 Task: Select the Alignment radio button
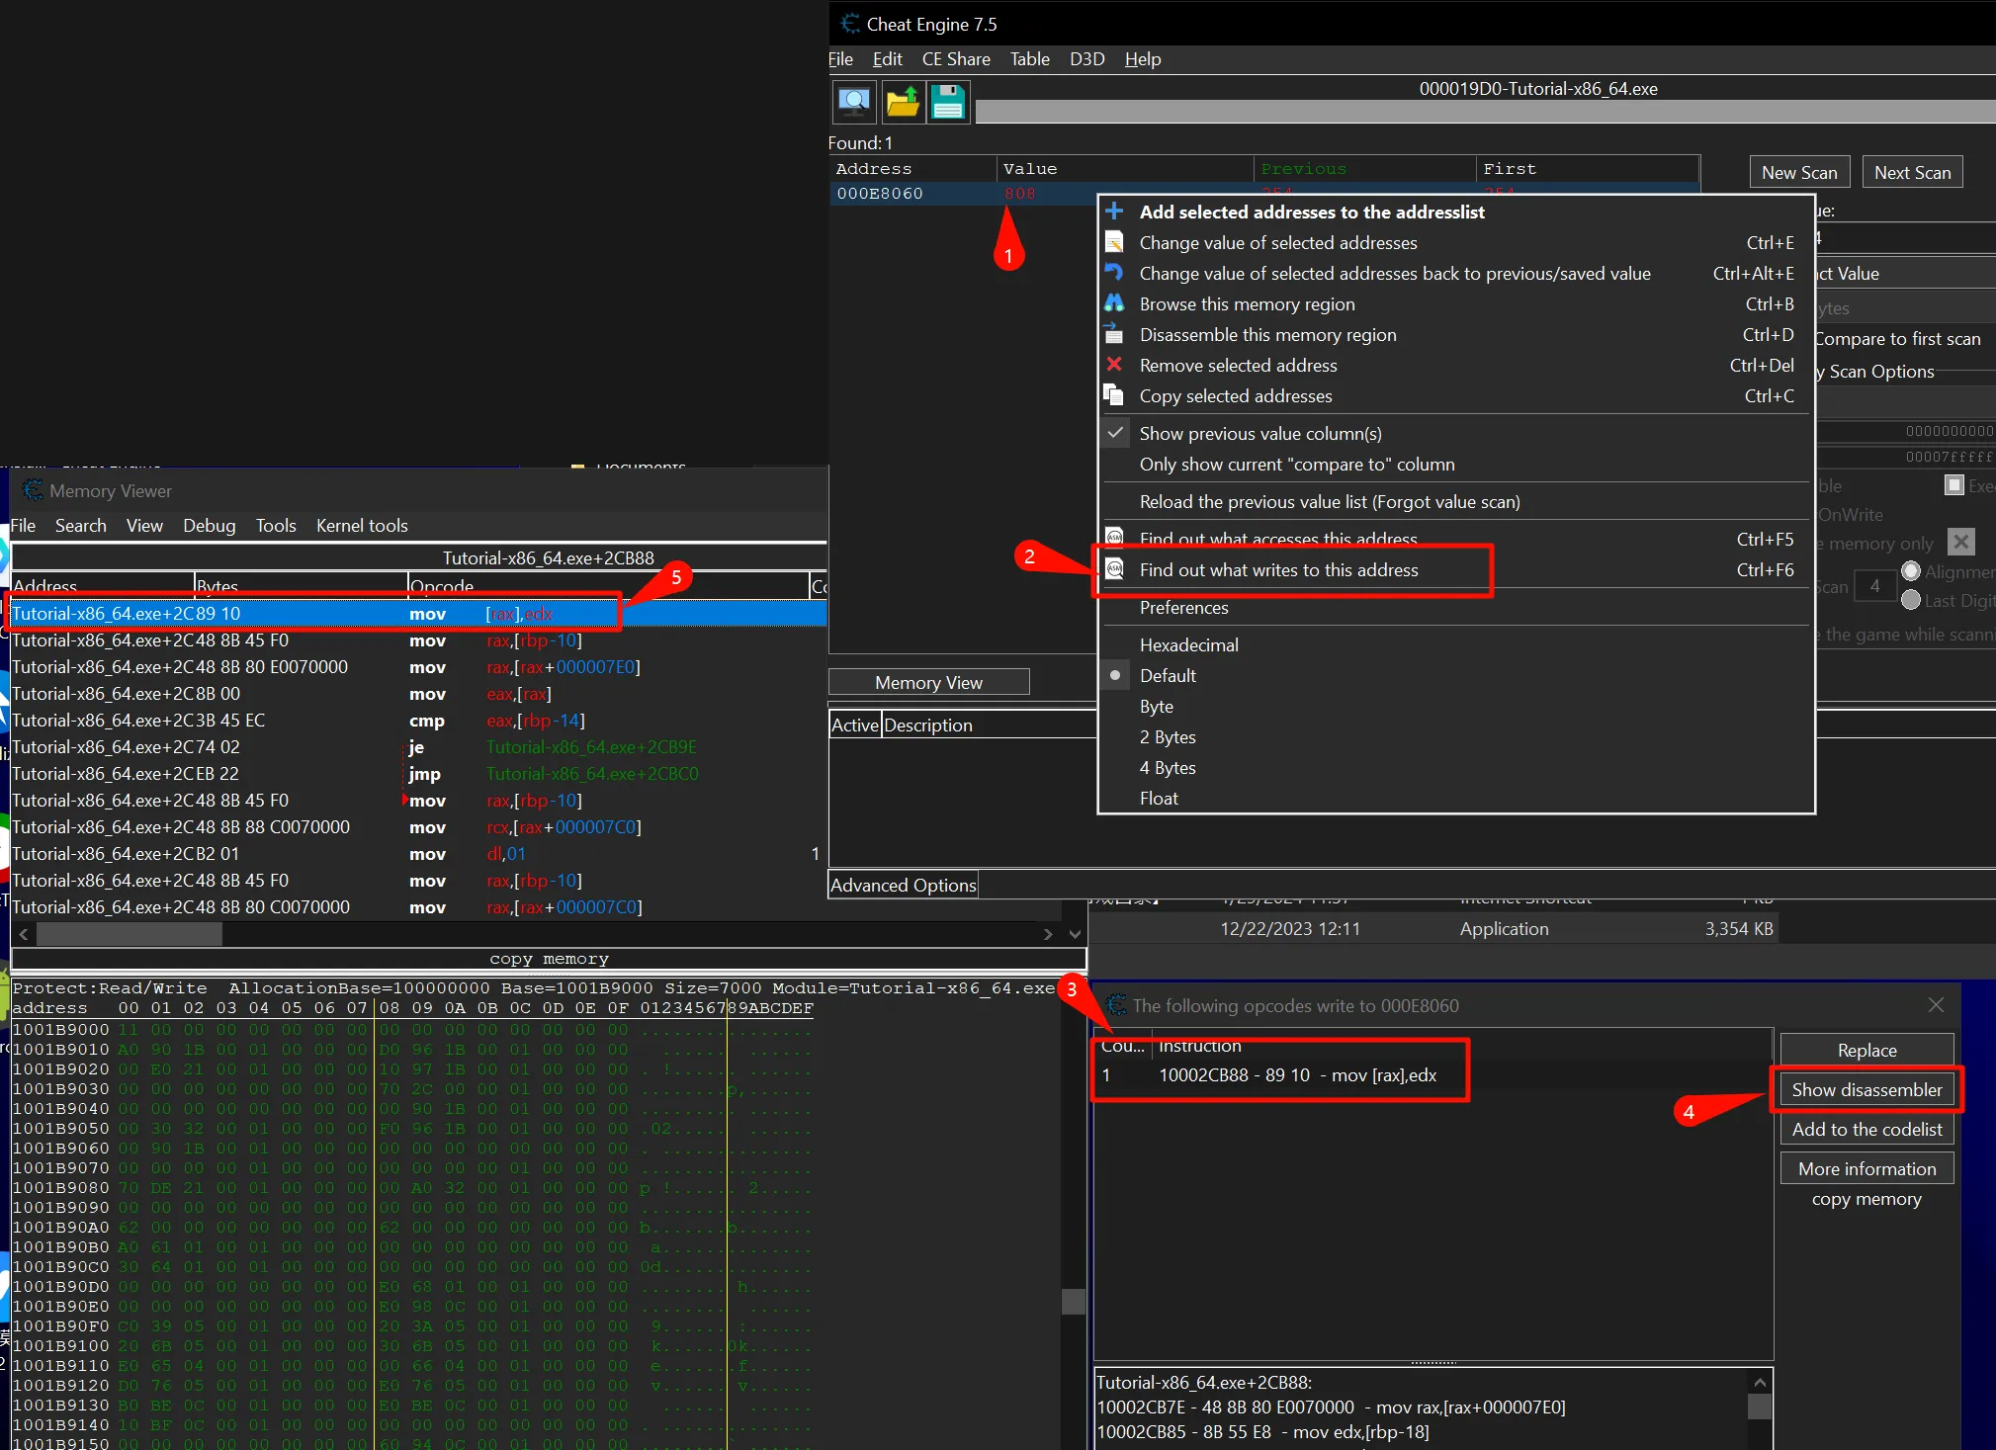(1911, 571)
